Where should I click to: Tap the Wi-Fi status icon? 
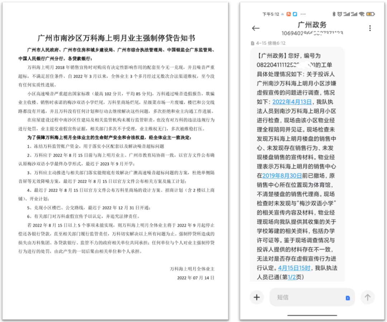(362, 14)
